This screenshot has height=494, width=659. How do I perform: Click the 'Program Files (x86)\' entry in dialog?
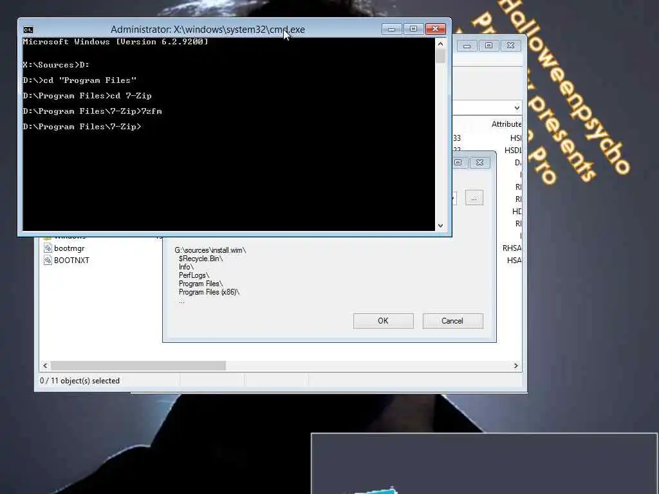pos(209,292)
